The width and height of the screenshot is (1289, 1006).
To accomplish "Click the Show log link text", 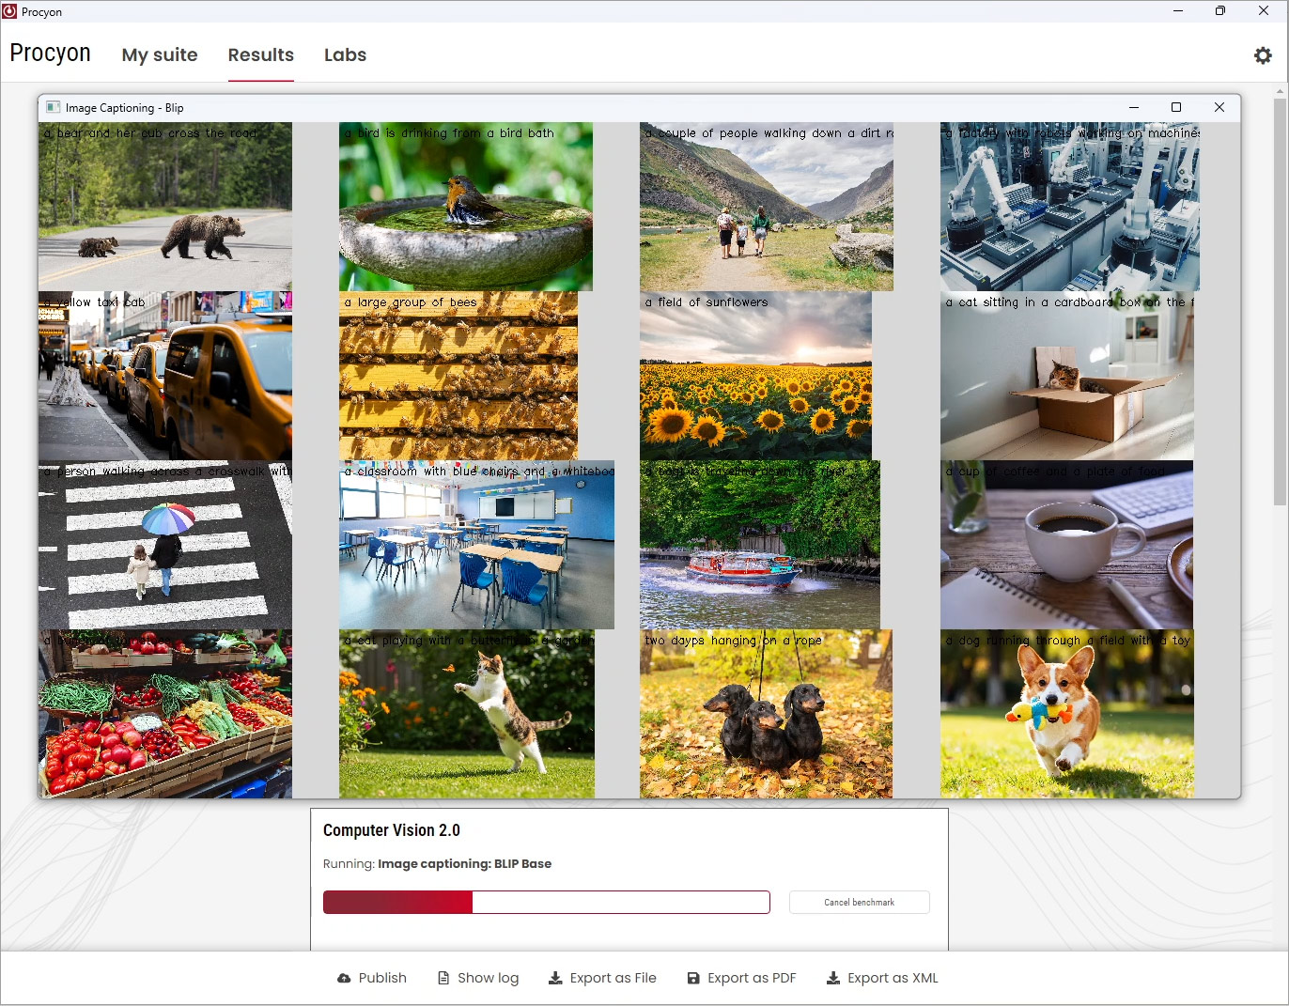I will (487, 978).
